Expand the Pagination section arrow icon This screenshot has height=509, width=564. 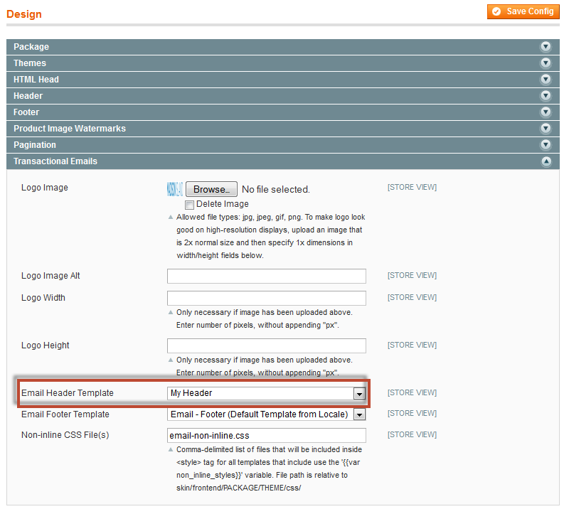point(546,145)
